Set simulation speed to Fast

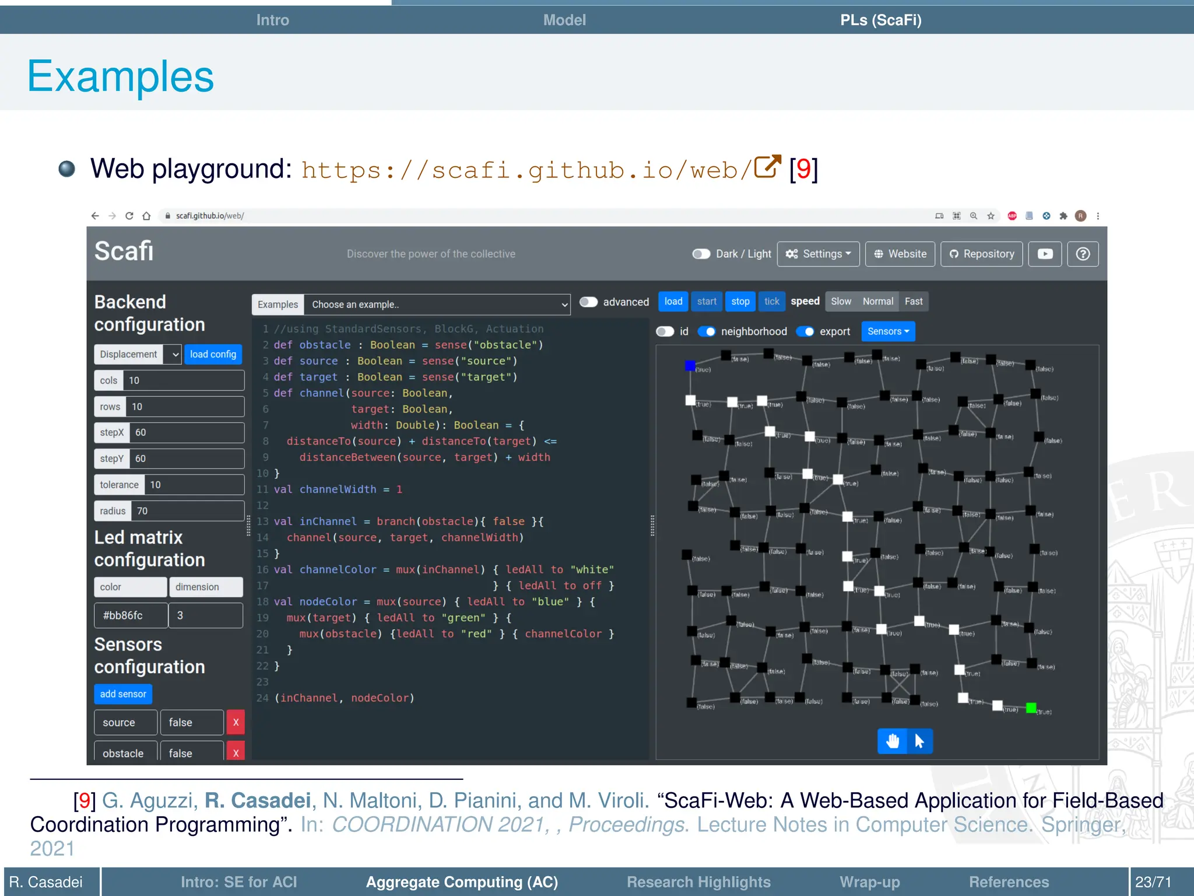pyautogui.click(x=914, y=302)
